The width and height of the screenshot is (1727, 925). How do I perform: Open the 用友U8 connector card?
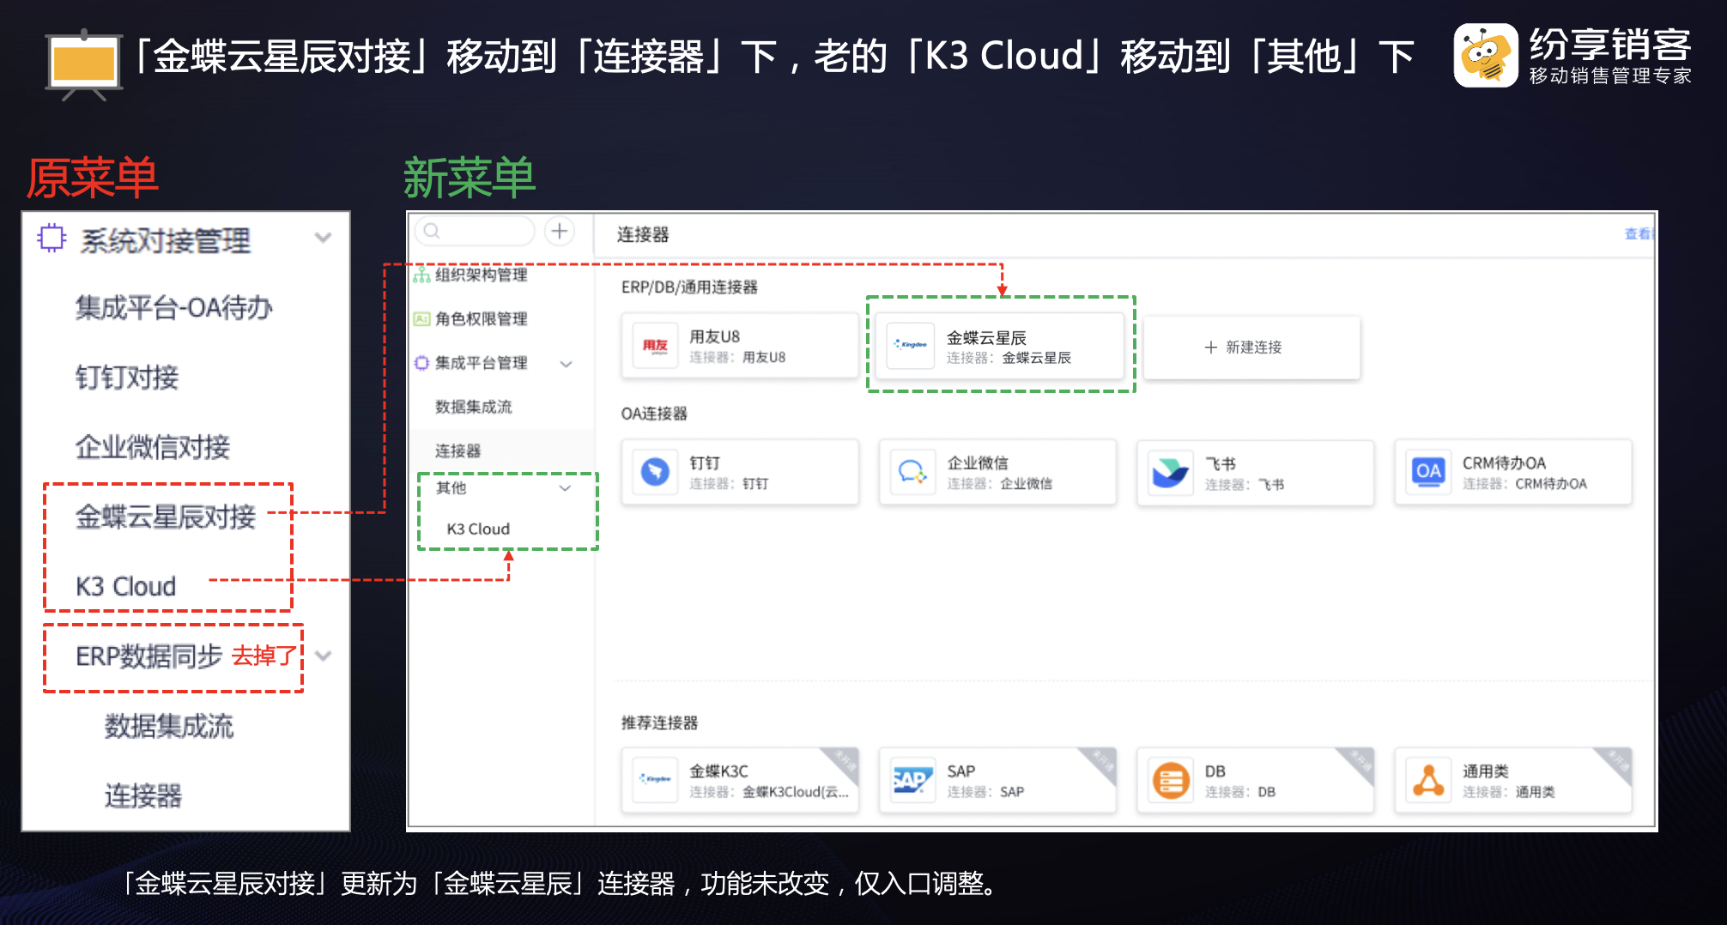740,346
